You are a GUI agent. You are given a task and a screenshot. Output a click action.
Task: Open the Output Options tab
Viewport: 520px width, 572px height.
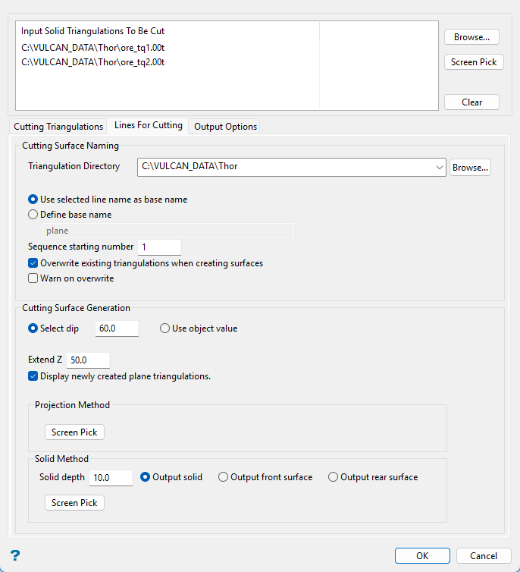point(225,127)
